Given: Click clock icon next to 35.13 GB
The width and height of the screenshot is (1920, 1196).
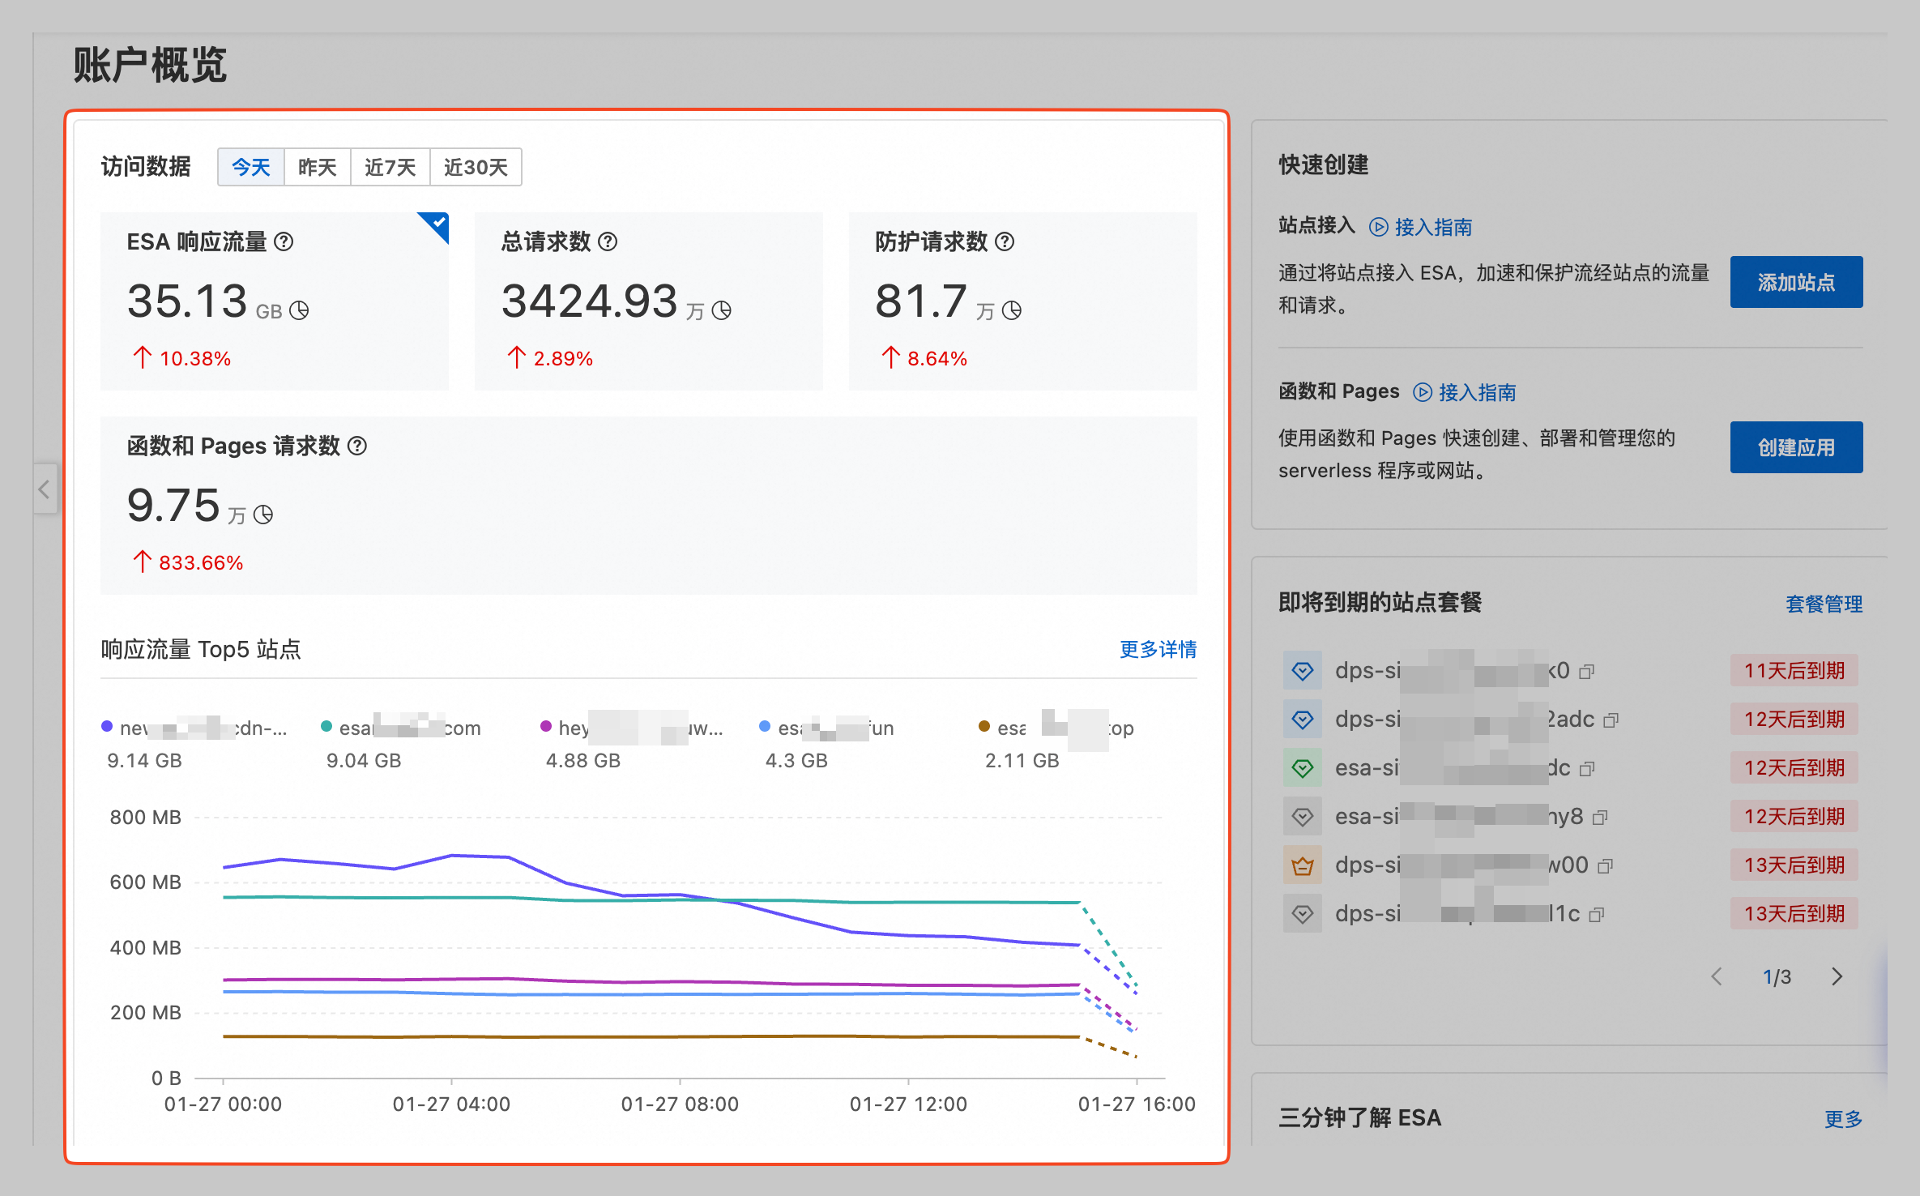Looking at the screenshot, I should (300, 311).
